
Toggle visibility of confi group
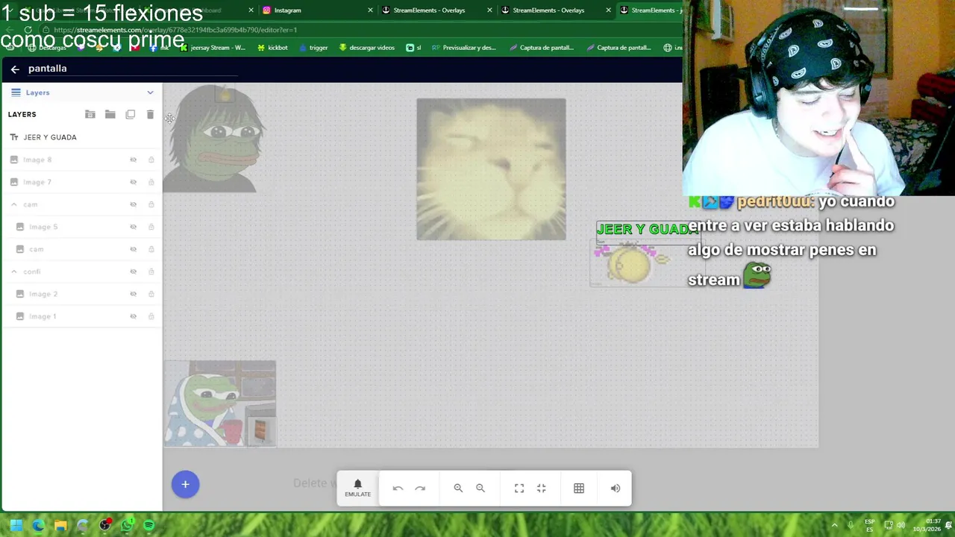click(x=134, y=271)
